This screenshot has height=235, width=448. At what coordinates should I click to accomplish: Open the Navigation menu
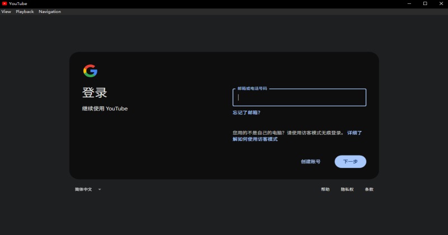[x=50, y=12]
